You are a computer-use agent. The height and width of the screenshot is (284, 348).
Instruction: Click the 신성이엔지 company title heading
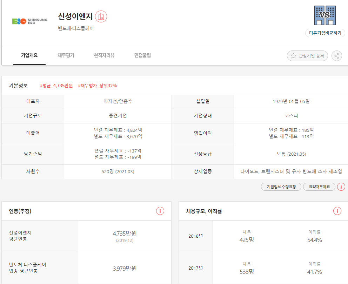coord(75,16)
